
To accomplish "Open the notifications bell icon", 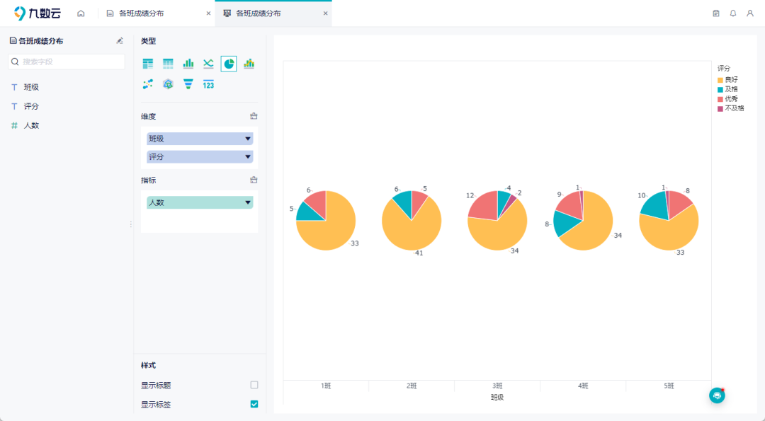I will [733, 13].
